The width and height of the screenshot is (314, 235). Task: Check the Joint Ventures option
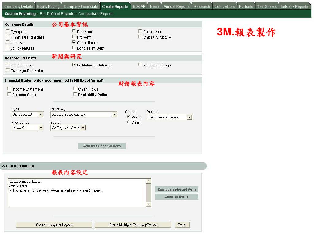pyautogui.click(x=8, y=48)
